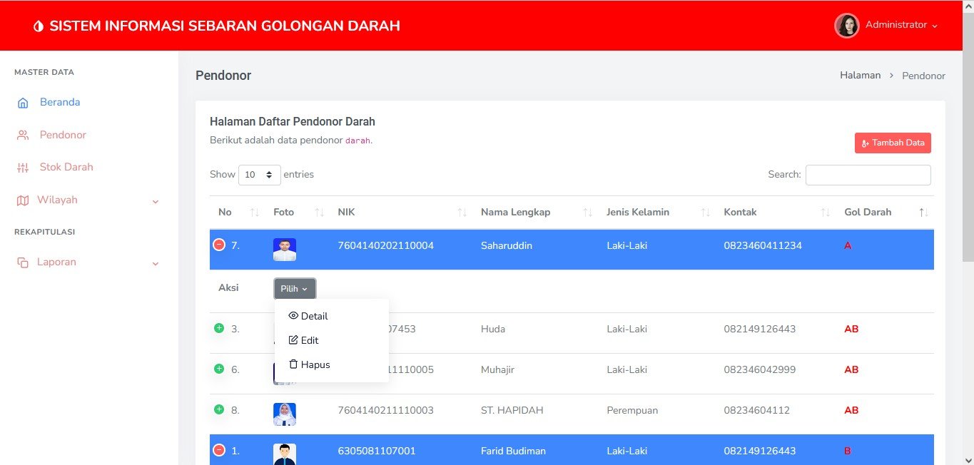The width and height of the screenshot is (974, 465).
Task: Click the blood drop logo icon
Action: click(38, 26)
